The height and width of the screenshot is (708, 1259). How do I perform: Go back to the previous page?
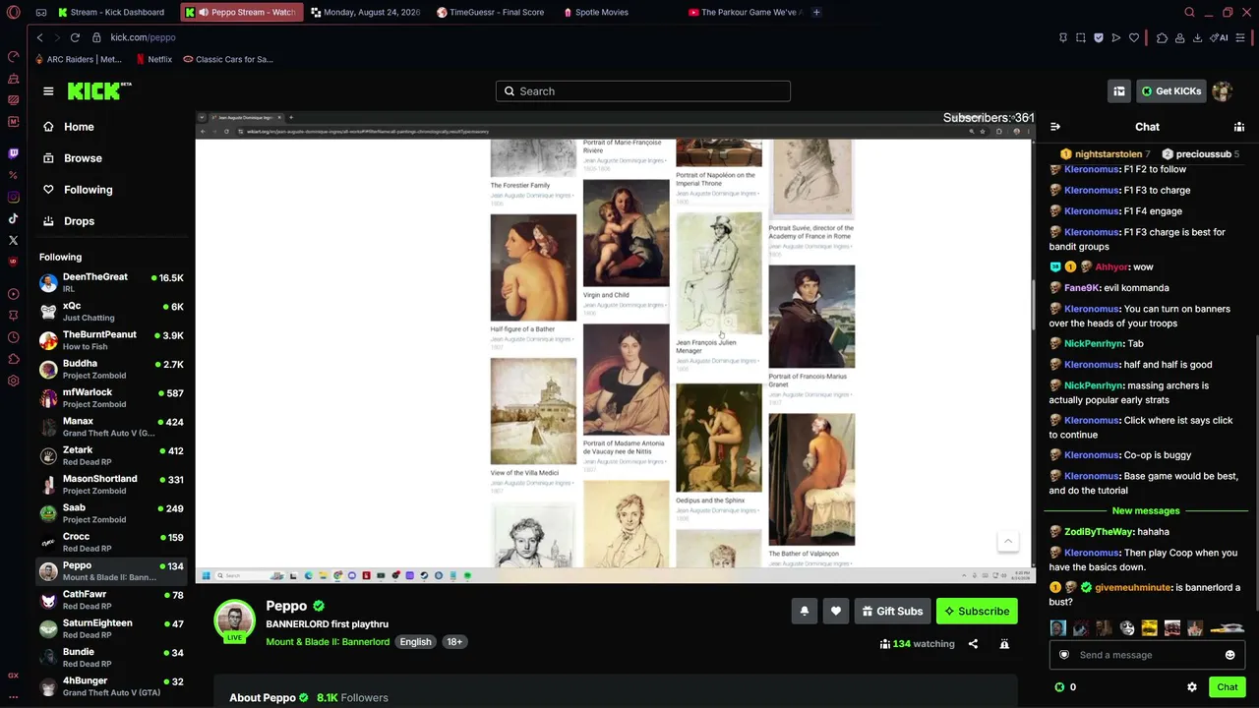(x=39, y=37)
